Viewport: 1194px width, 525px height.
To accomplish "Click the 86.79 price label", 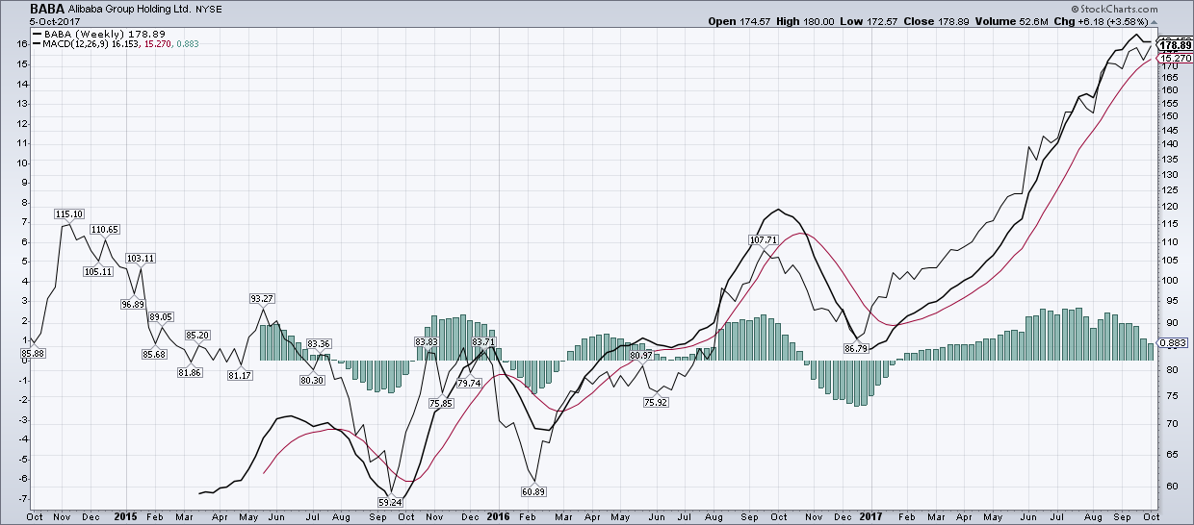I will point(856,348).
